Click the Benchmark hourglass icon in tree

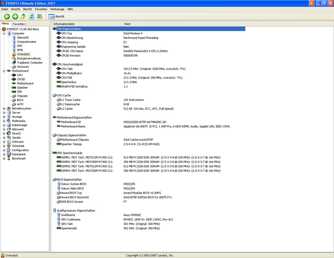point(9,158)
